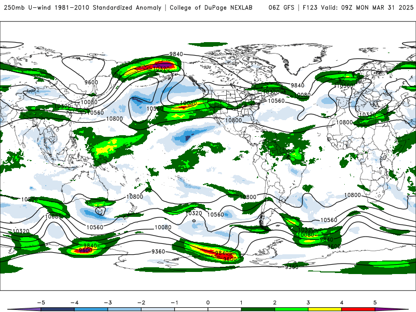Click the '3' colorbar label
The height and width of the screenshot is (312, 416).
308,303
